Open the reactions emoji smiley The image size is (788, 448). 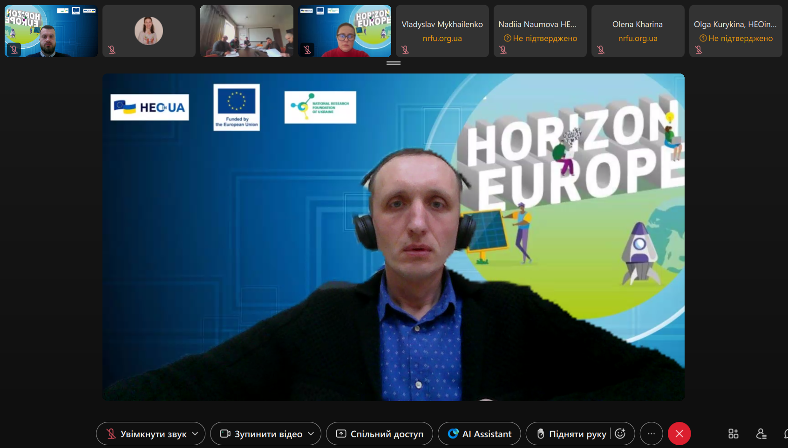(x=620, y=434)
